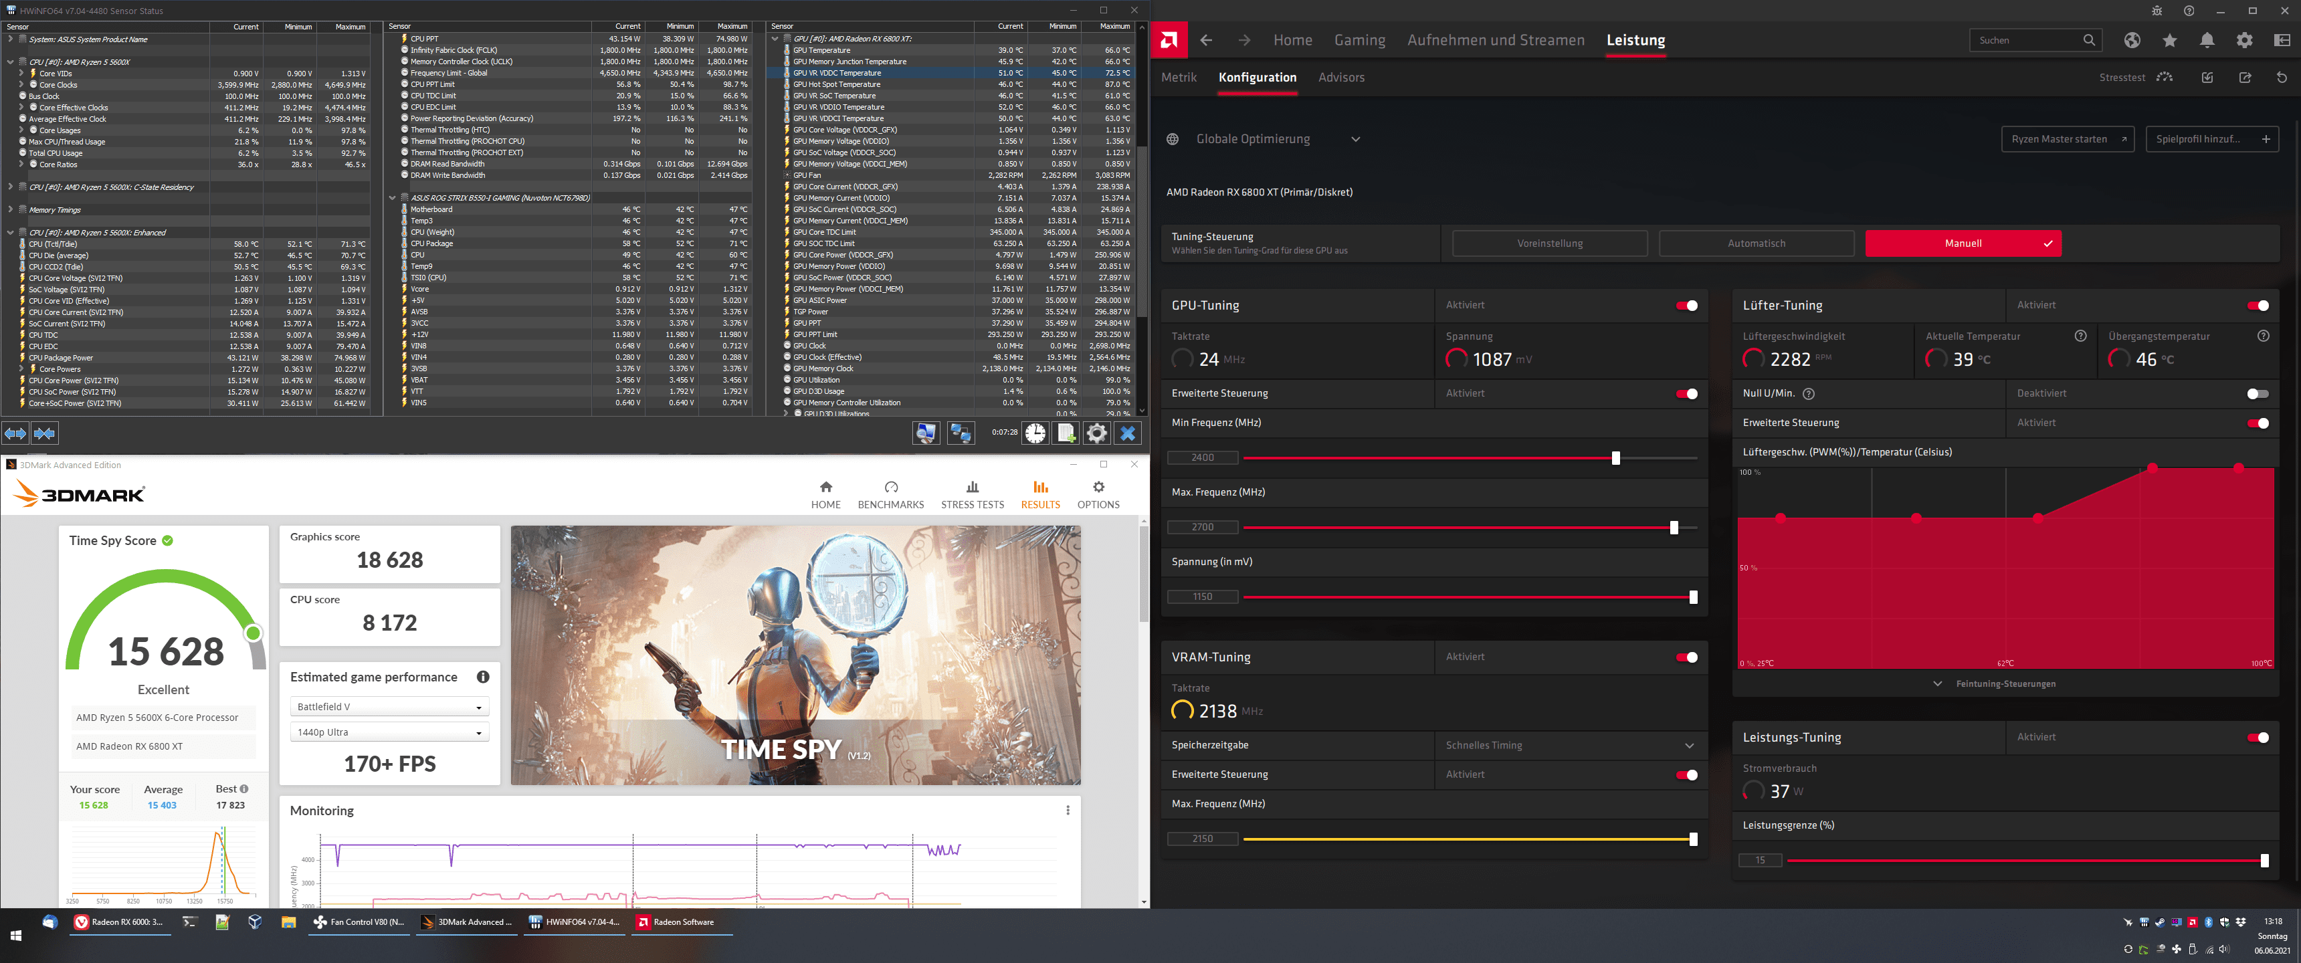This screenshot has width=2301, height=963.
Task: Open the Aufnehmen und Streamen tab
Action: tap(1495, 40)
